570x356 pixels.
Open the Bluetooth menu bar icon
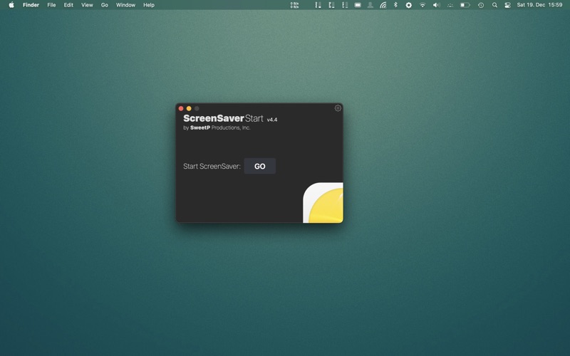(x=395, y=5)
